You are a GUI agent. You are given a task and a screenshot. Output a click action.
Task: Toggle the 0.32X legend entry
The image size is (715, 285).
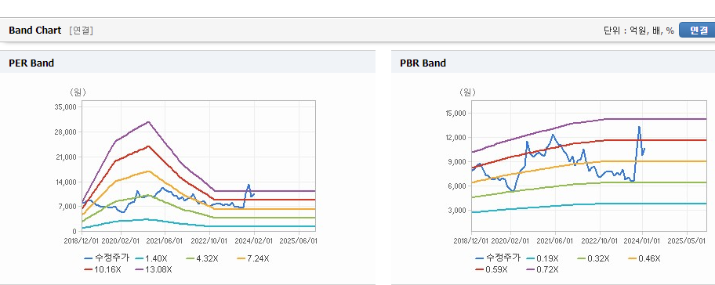click(593, 258)
